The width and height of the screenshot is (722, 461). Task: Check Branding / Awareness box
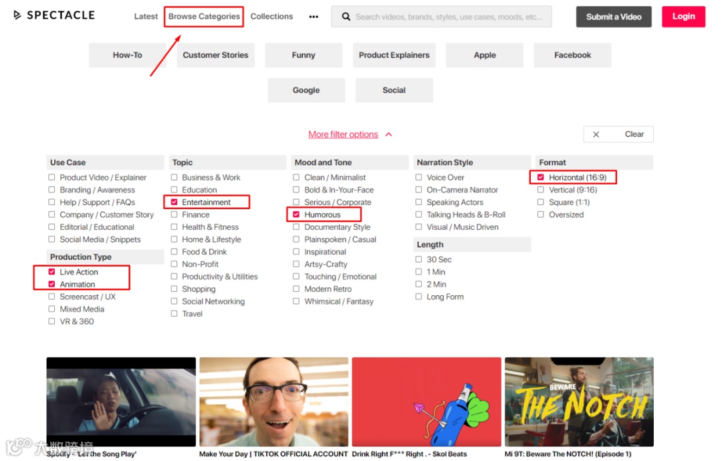pyautogui.click(x=51, y=190)
